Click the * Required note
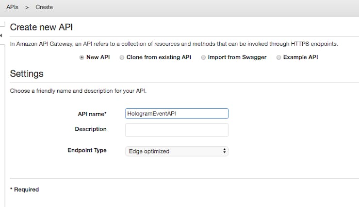The height and width of the screenshot is (207, 359). click(24, 190)
